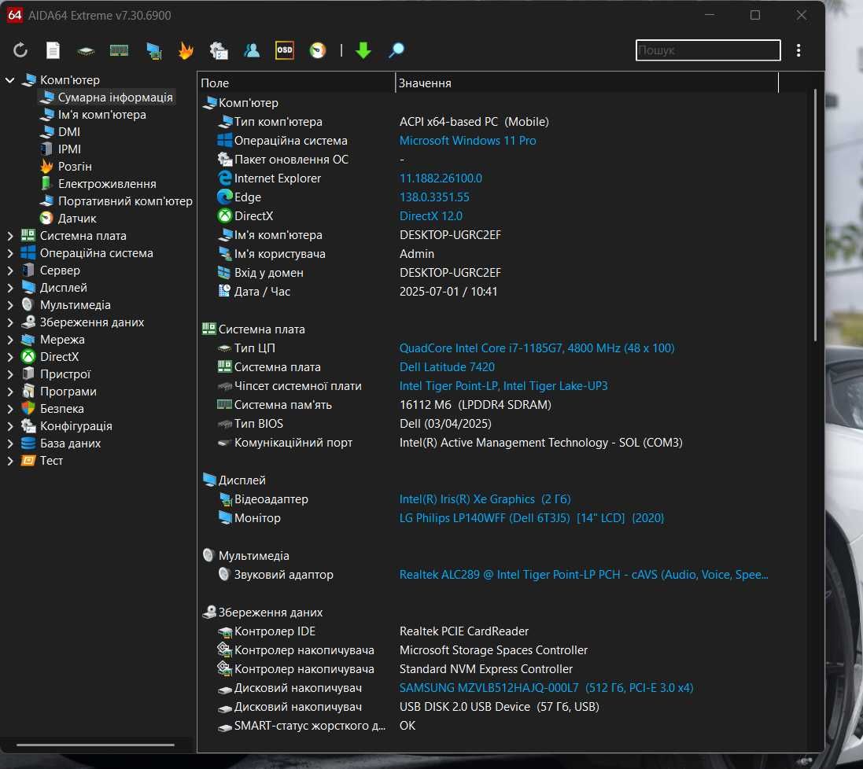Expand the Системна плата tree node
The width and height of the screenshot is (863, 769).
pos(10,236)
